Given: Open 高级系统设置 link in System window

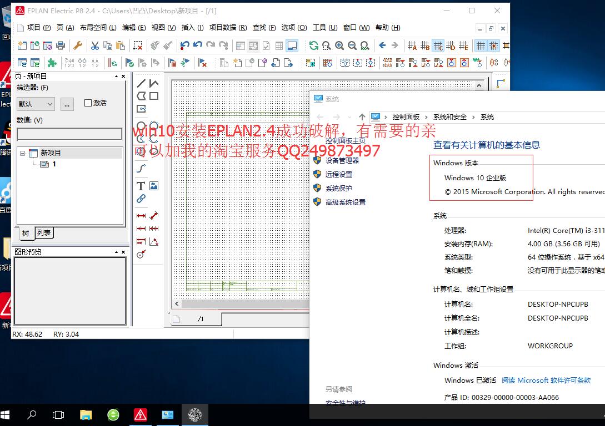Looking at the screenshot, I should (x=346, y=202).
